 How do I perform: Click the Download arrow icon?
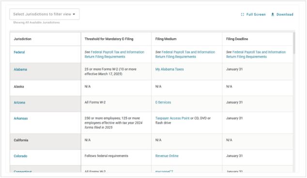click(273, 15)
